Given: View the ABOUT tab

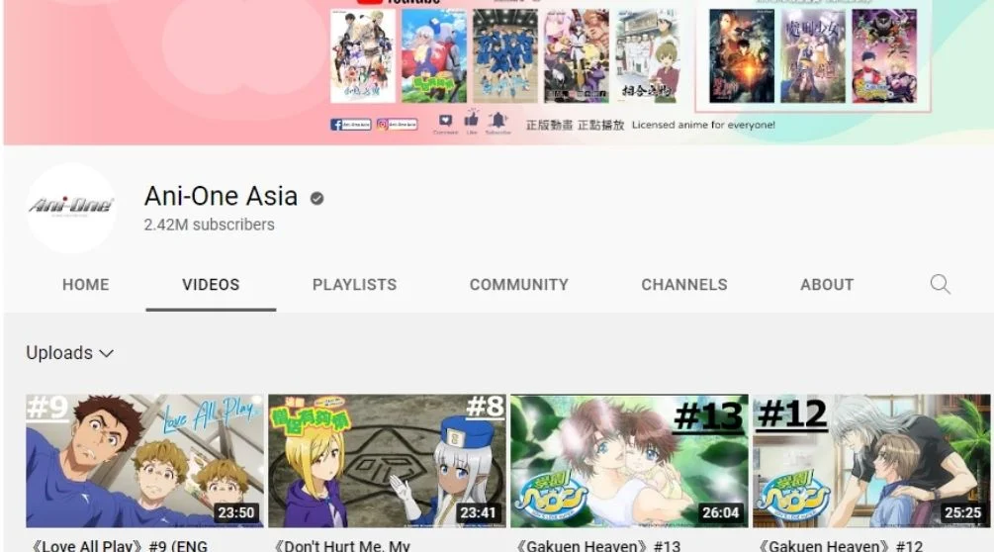Looking at the screenshot, I should (x=827, y=285).
